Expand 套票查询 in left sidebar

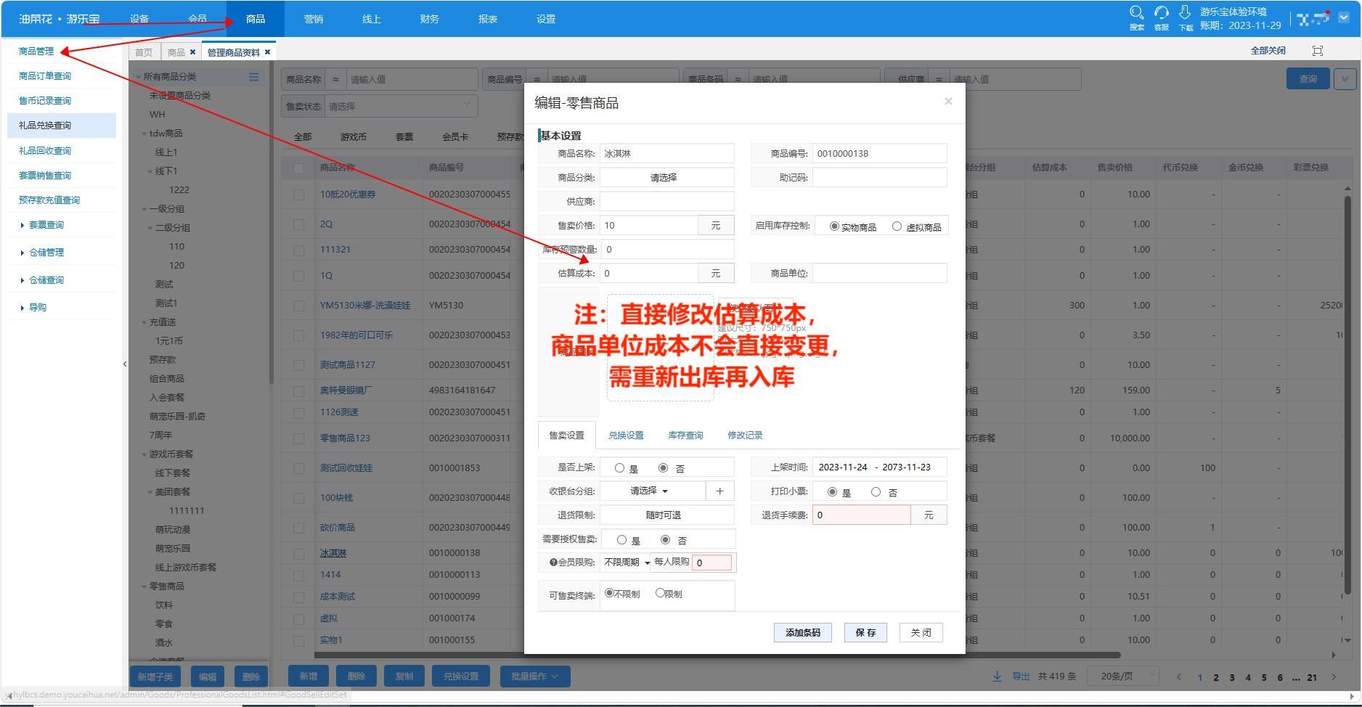[46, 225]
